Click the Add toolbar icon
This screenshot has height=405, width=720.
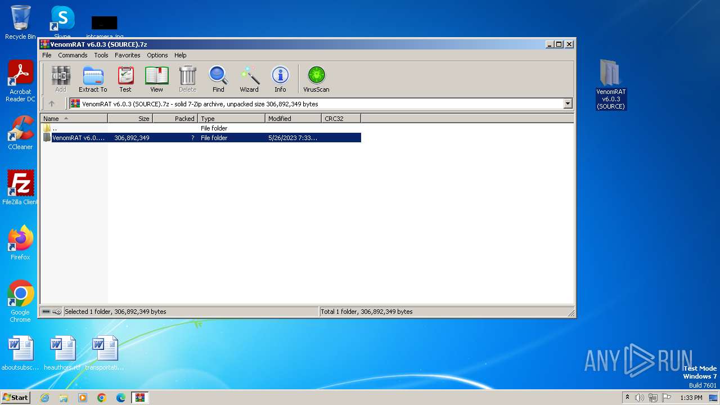pyautogui.click(x=60, y=79)
